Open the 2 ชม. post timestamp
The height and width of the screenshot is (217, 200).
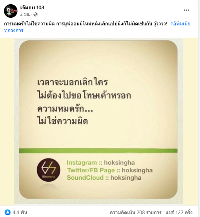[x=25, y=14]
